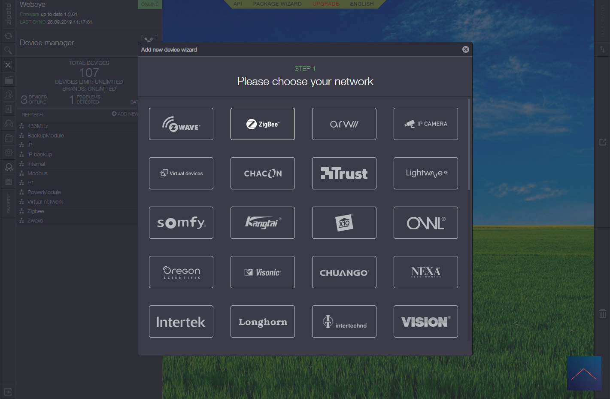Screen dimensions: 610x399
Task: Expand the Modbus tree item
Action: [x=37, y=174]
